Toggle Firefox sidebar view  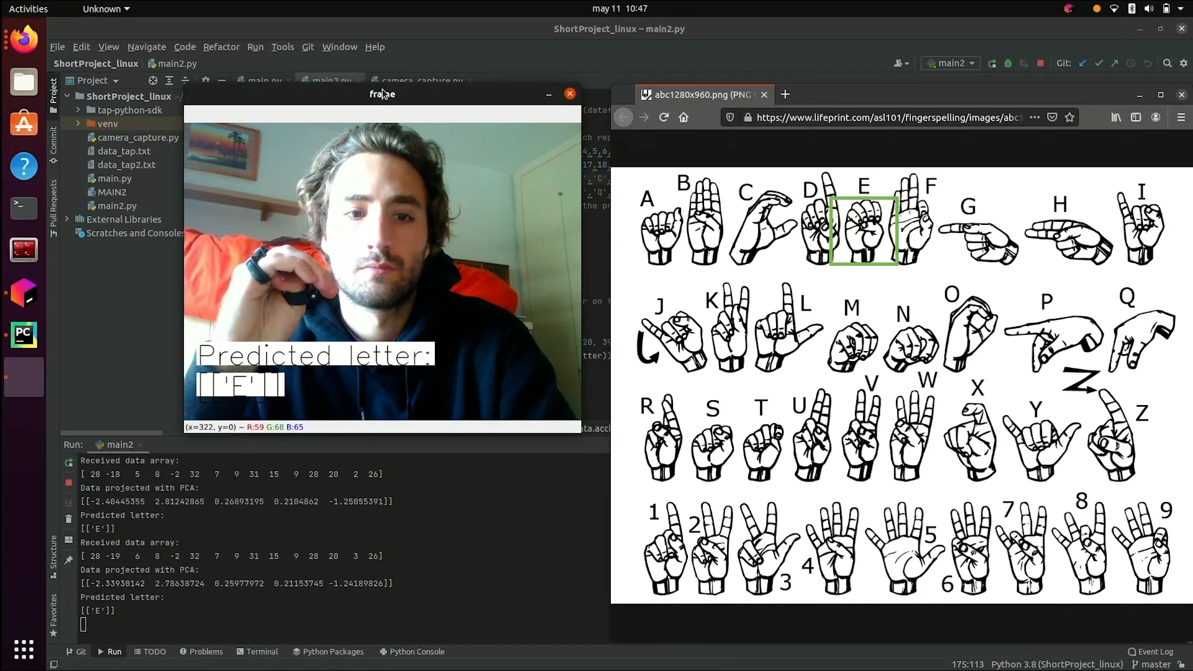click(x=1136, y=117)
